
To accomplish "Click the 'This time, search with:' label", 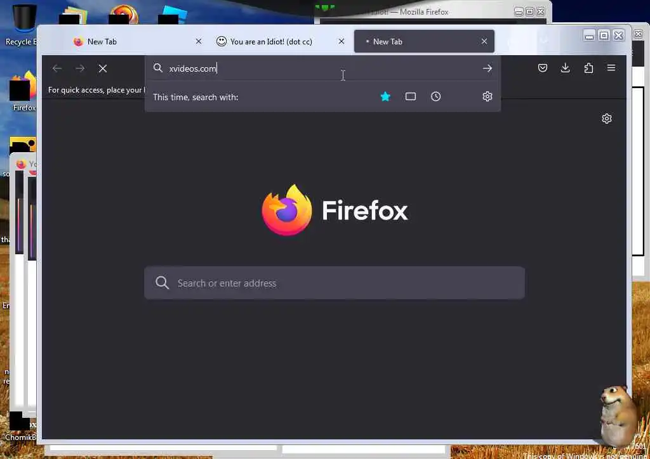I will pyautogui.click(x=196, y=97).
